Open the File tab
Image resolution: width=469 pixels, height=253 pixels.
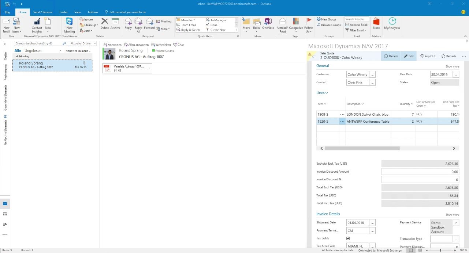[7, 12]
